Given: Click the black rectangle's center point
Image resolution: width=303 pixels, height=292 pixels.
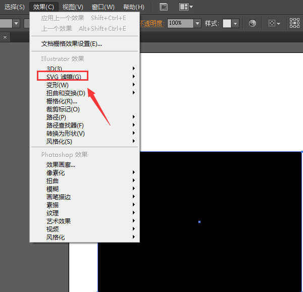Looking at the screenshot, I should [199, 222].
